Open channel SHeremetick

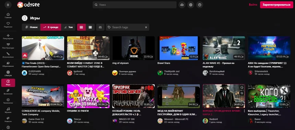click(261, 71)
